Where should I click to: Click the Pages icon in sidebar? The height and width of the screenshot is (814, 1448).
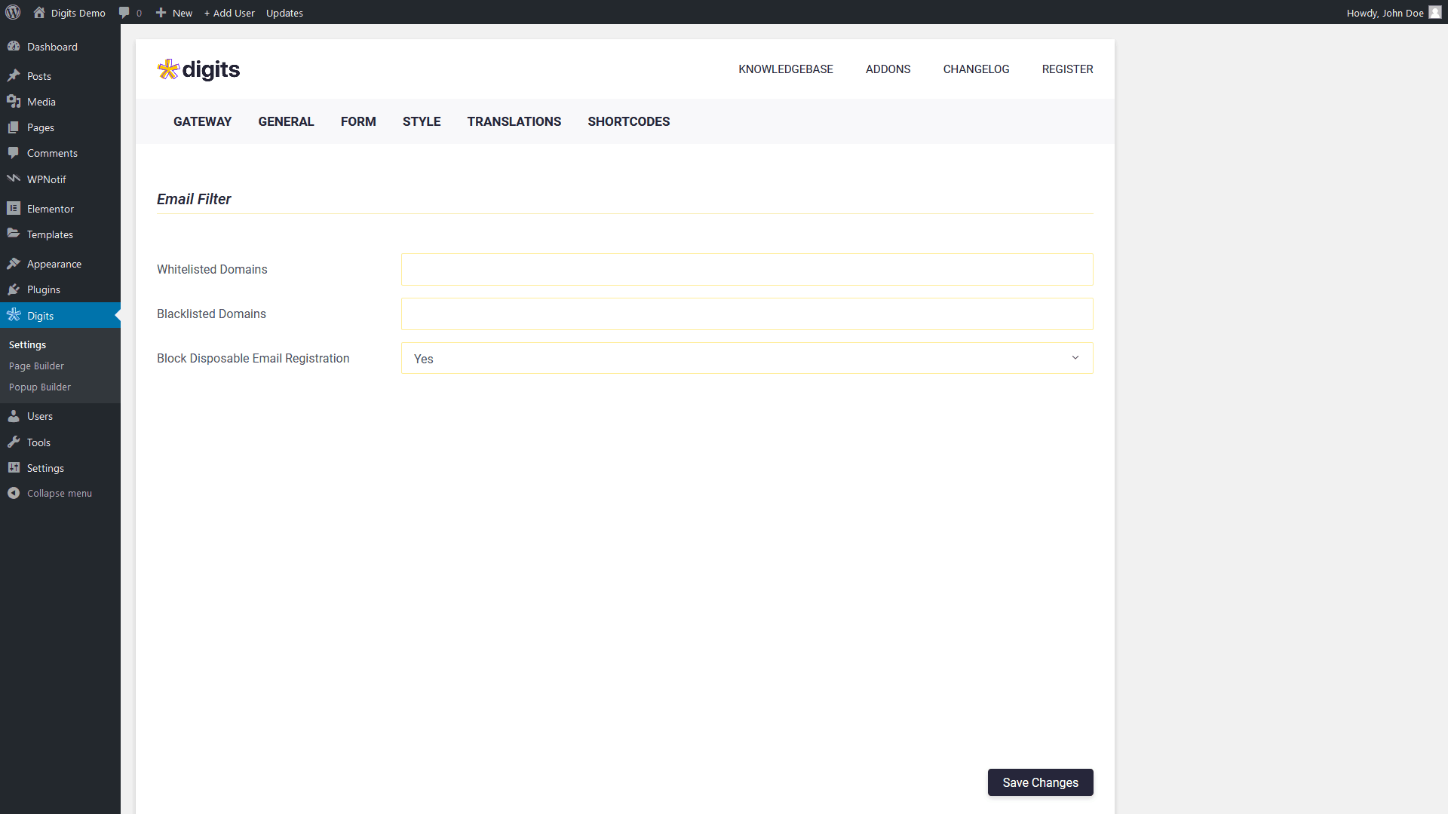(x=14, y=127)
